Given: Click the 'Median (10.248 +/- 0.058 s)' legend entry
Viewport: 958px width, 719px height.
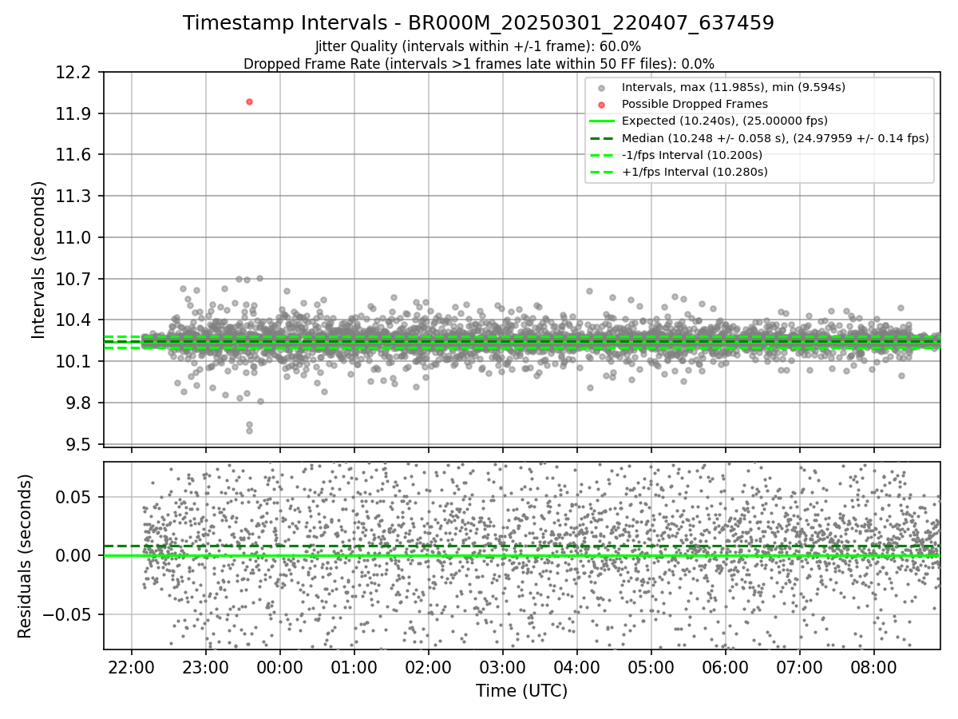Looking at the screenshot, I should click(775, 137).
